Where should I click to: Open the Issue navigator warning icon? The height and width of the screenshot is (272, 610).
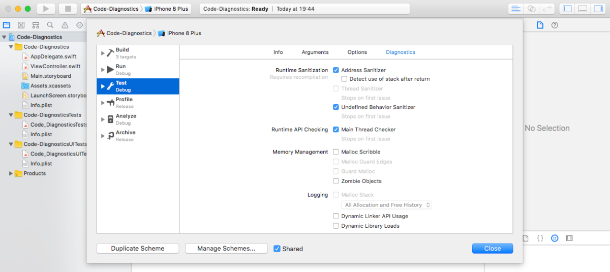pyautogui.click(x=65, y=25)
